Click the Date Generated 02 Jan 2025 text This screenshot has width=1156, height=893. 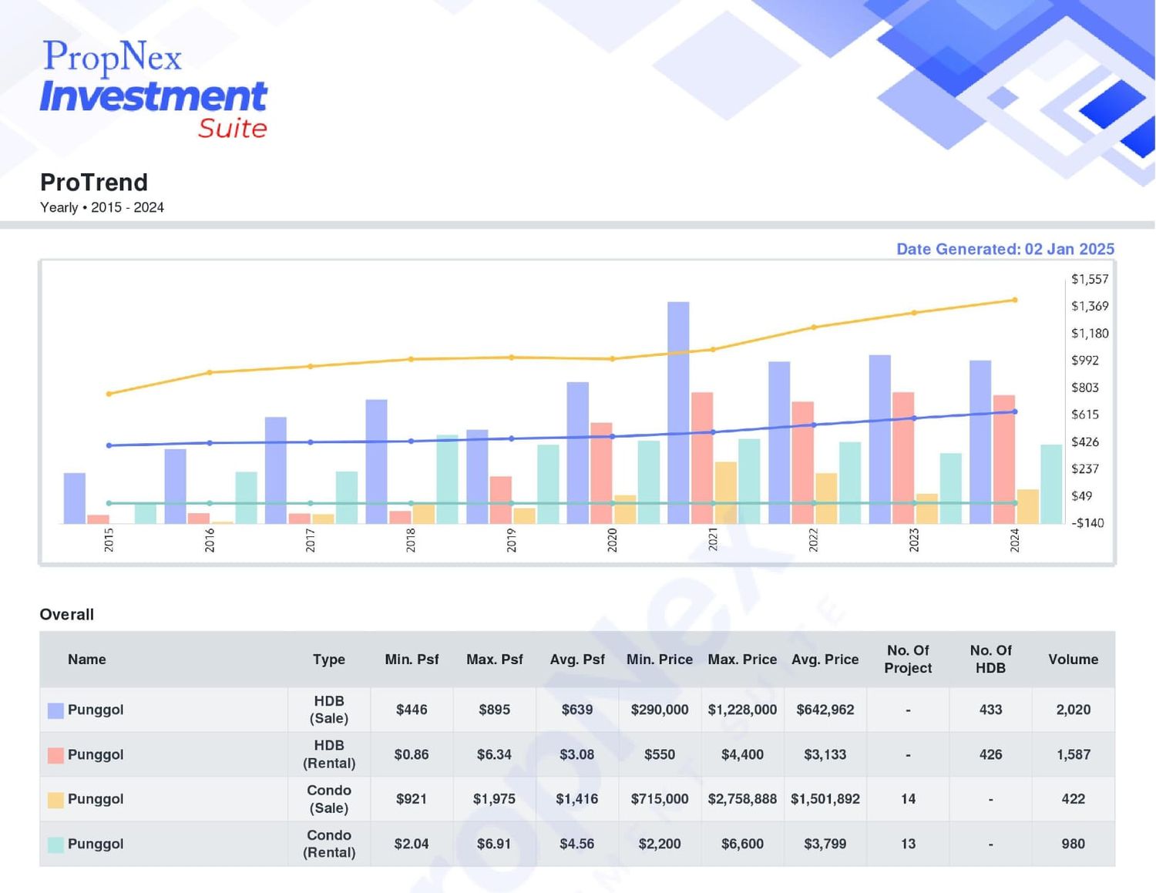click(x=1005, y=249)
